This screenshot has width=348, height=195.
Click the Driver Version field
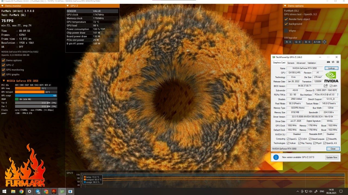(x=313, y=117)
